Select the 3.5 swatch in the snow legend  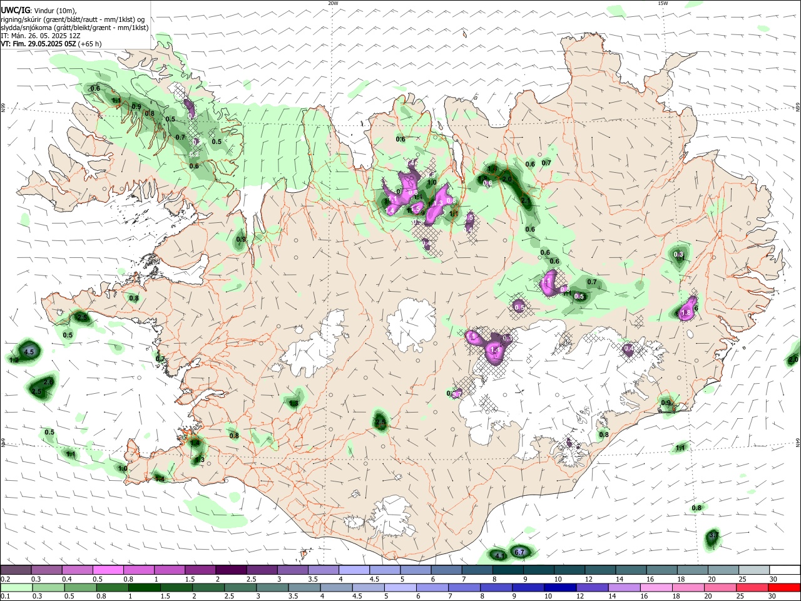[x=323, y=570]
